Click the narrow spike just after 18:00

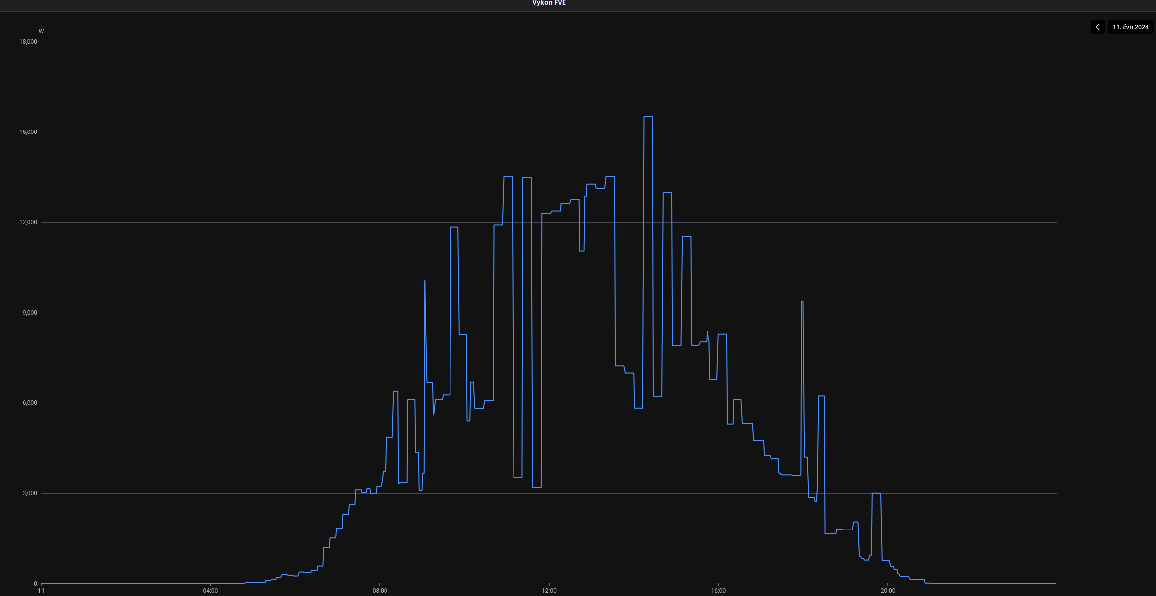coord(802,302)
